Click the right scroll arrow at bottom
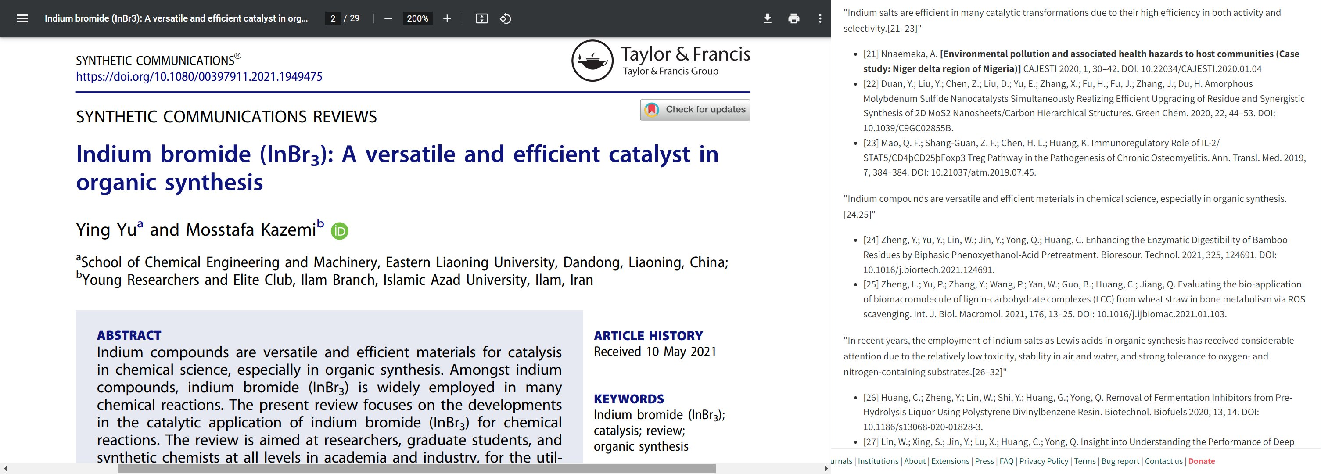Image resolution: width=1321 pixels, height=474 pixels. tap(826, 468)
